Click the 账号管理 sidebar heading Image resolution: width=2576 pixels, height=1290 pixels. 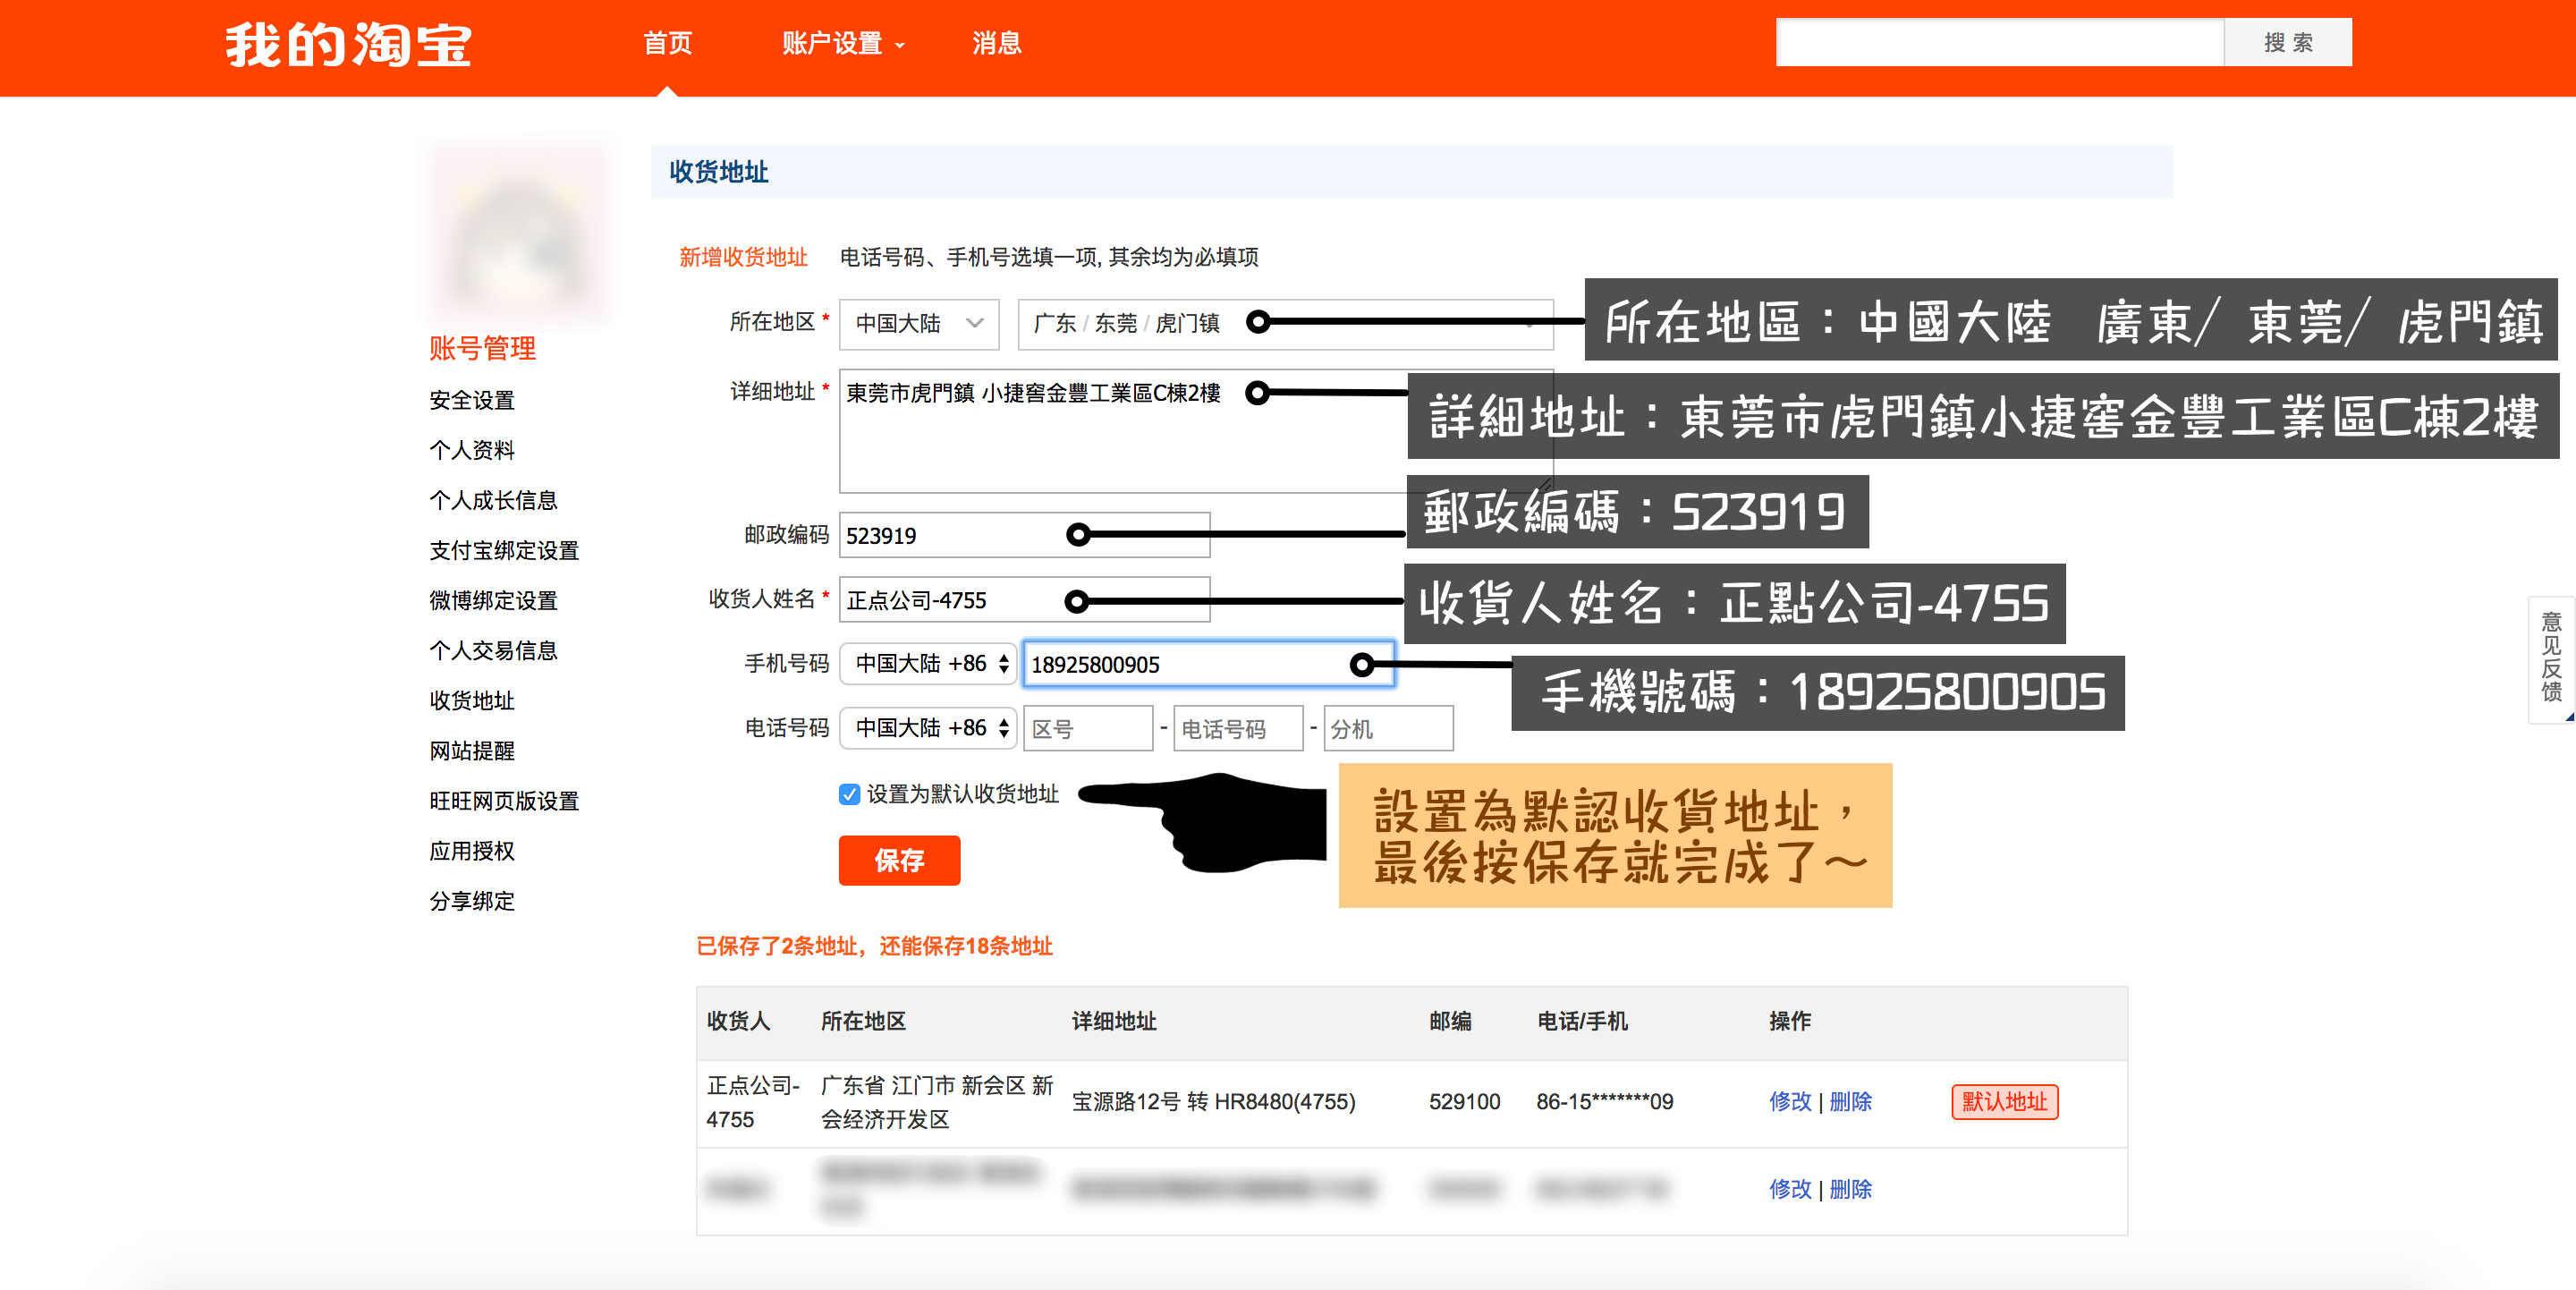482,348
